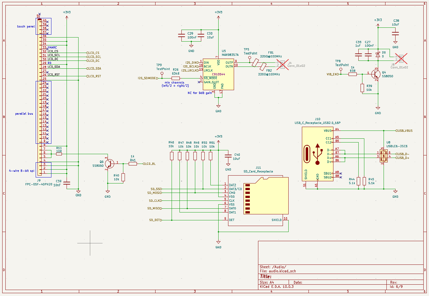Click the 'NC for 9dB gain' note
Image resolution: width=429 pixels, height=296 pixels.
point(200,93)
